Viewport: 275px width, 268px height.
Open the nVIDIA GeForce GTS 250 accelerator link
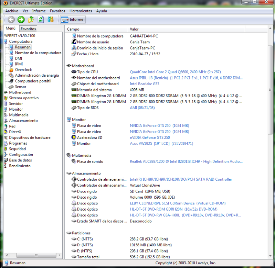pyautogui.click(x=150, y=137)
